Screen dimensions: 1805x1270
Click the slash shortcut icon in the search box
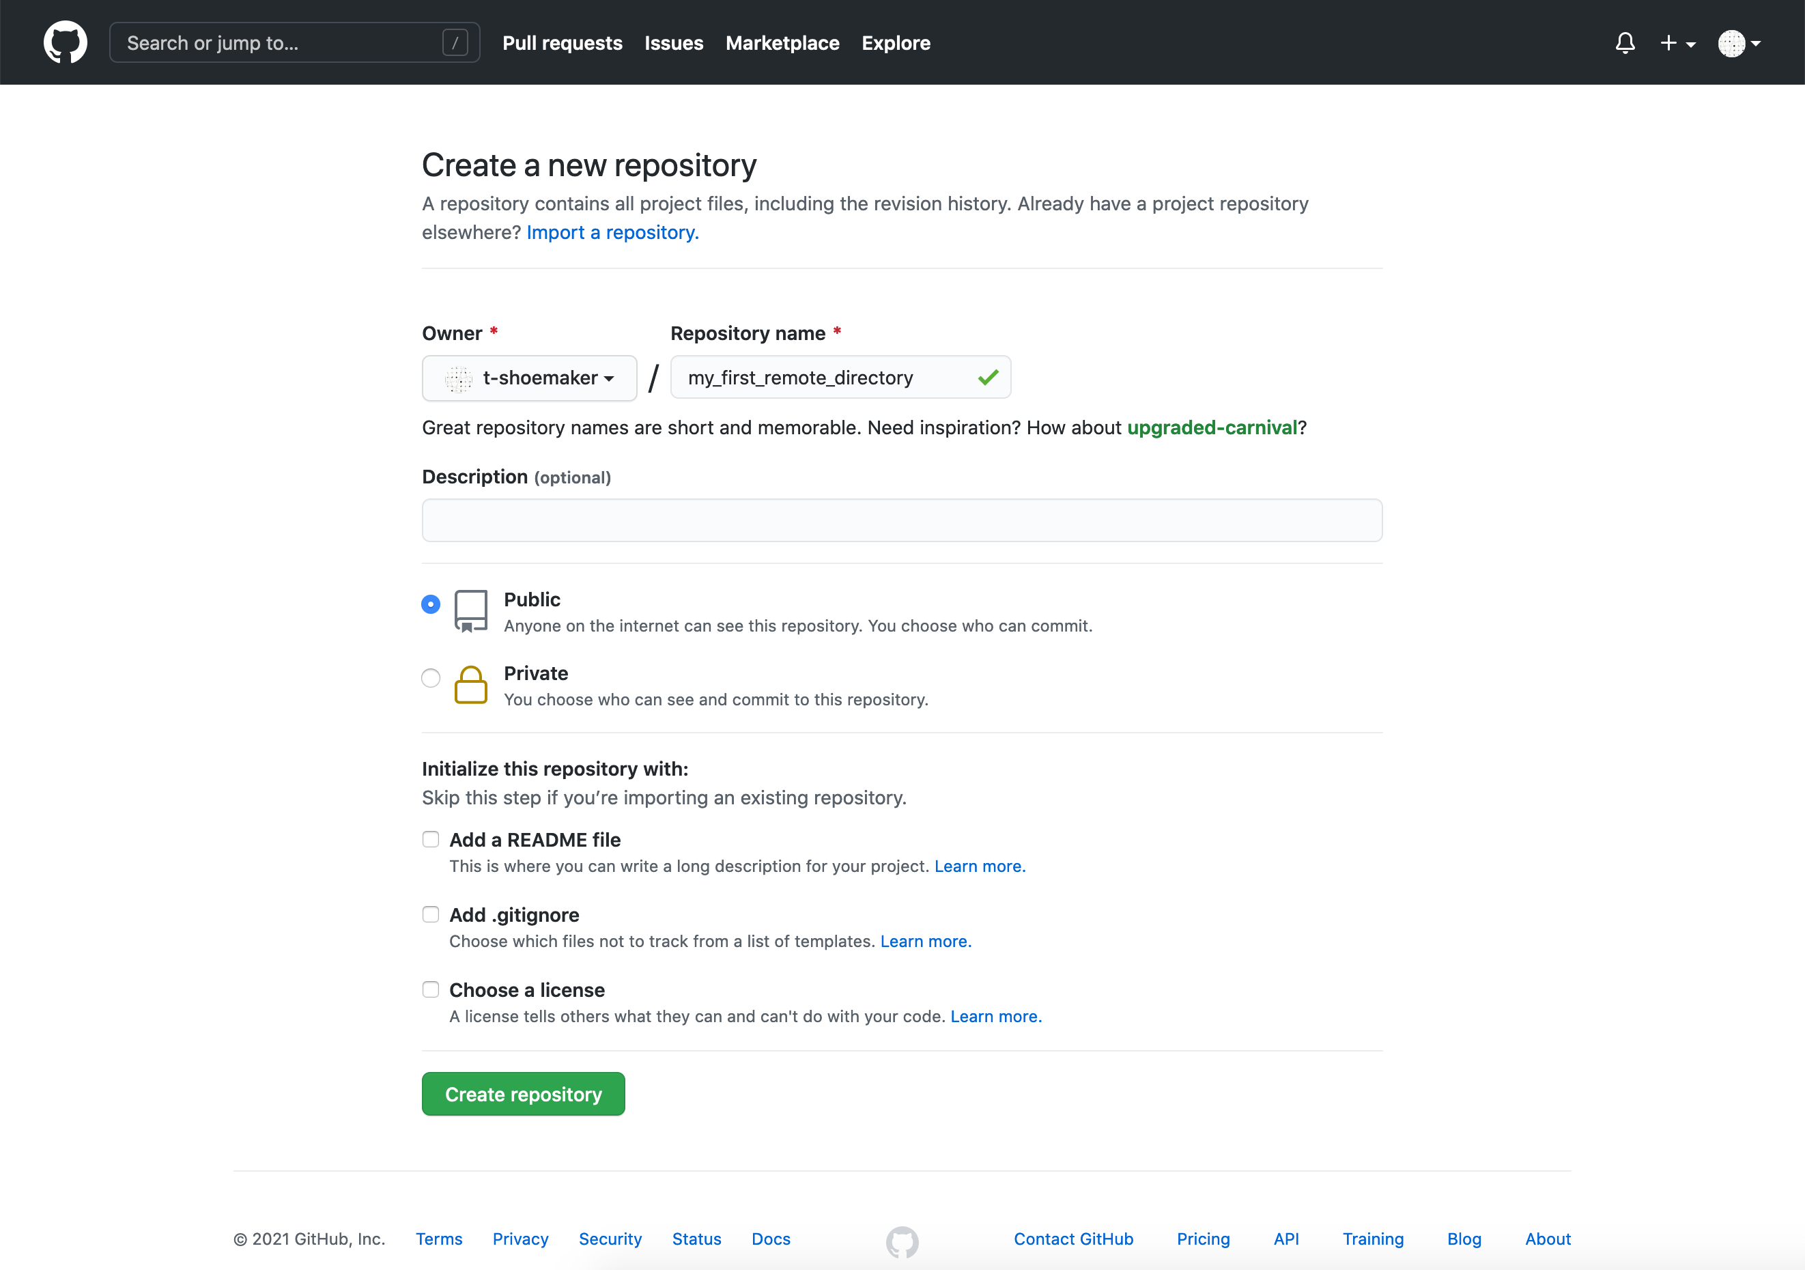pos(455,42)
